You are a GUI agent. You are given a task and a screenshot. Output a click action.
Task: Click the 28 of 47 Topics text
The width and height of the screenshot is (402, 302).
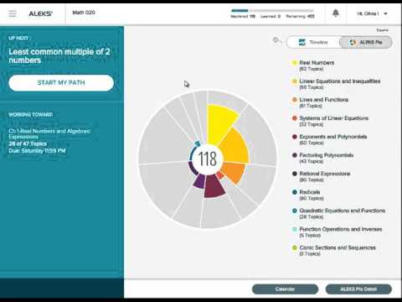coord(28,143)
